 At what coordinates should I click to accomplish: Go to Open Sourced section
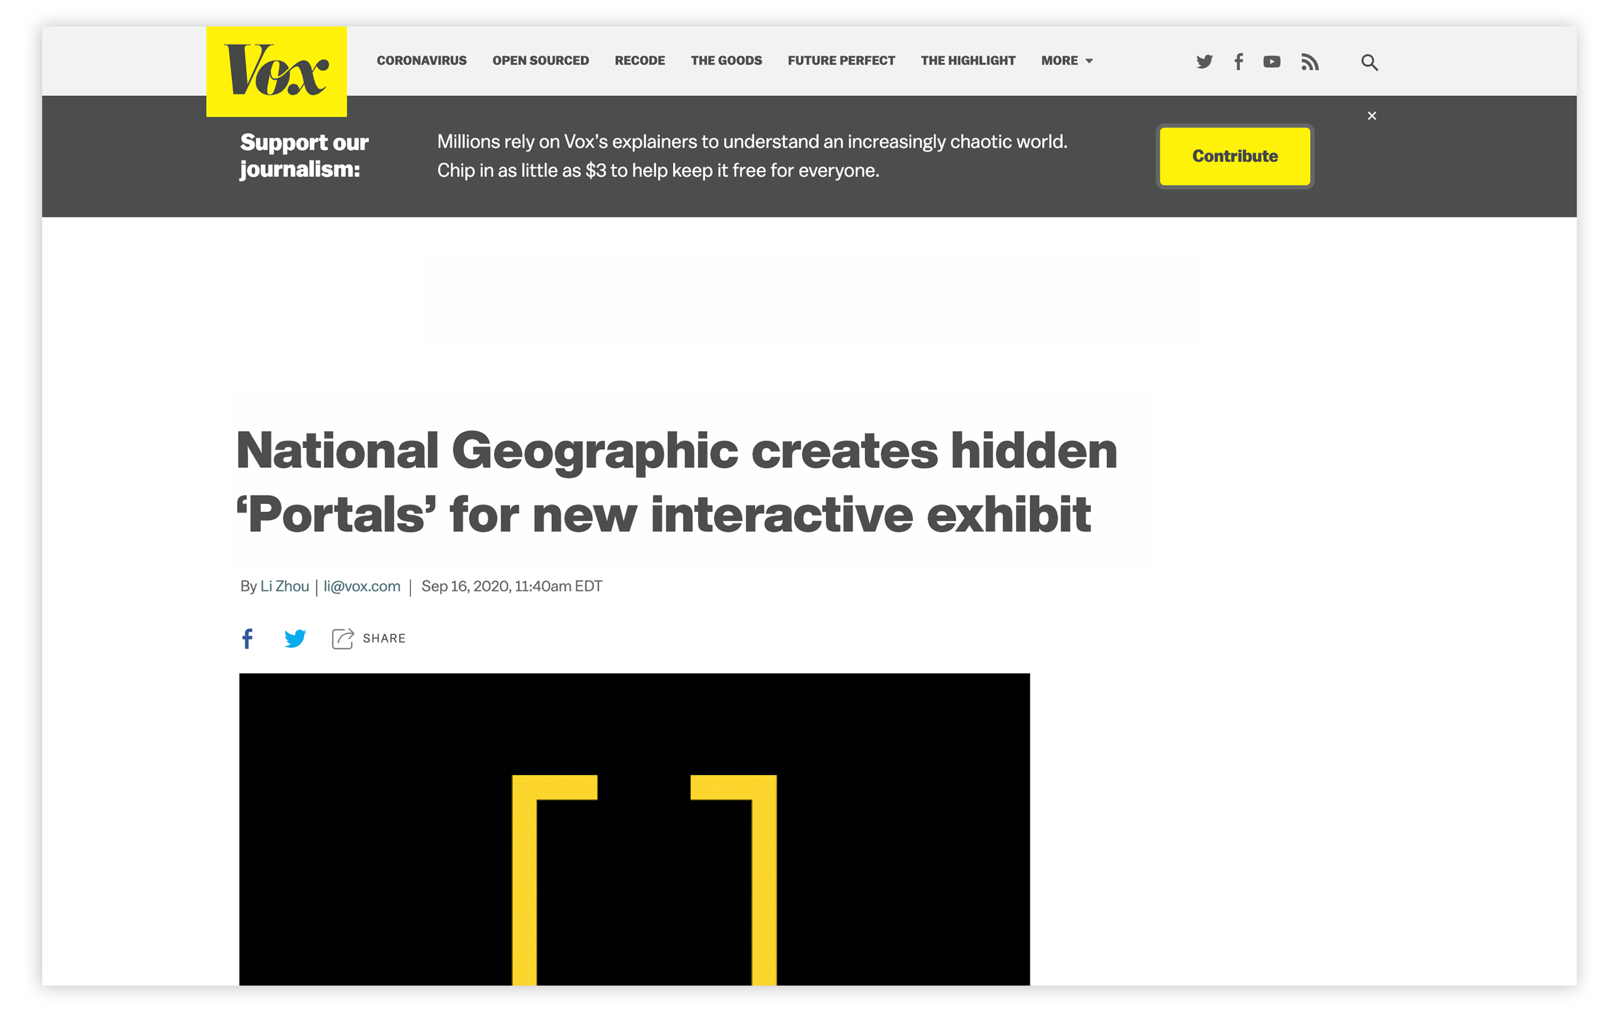[x=541, y=60]
